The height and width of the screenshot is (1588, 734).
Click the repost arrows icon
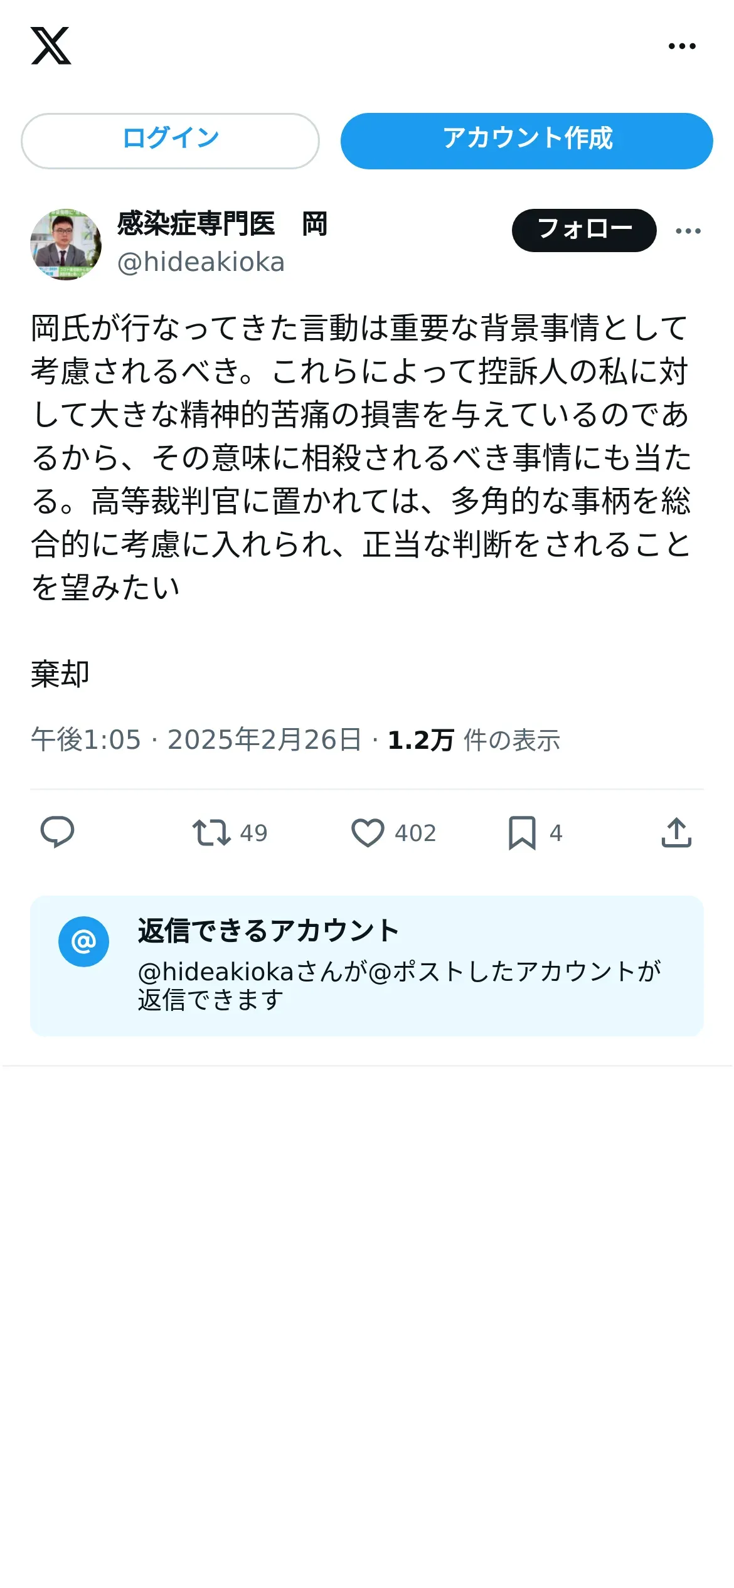211,833
